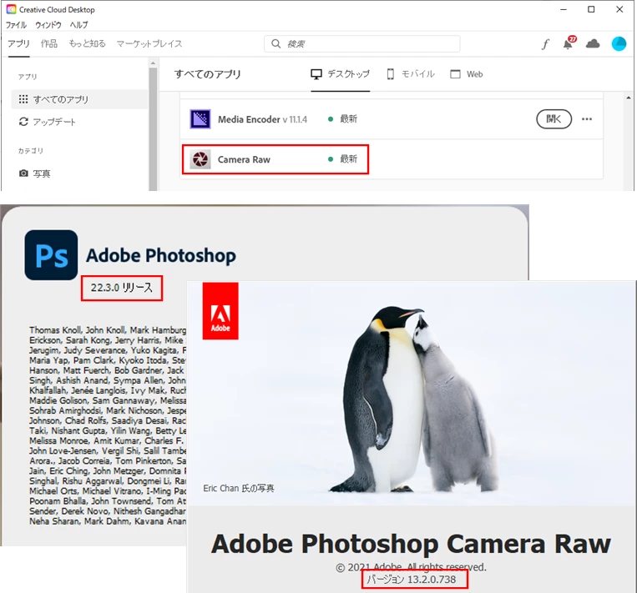Click Eric Chan 氏の写真 credit
The width and height of the screenshot is (637, 593).
click(239, 488)
